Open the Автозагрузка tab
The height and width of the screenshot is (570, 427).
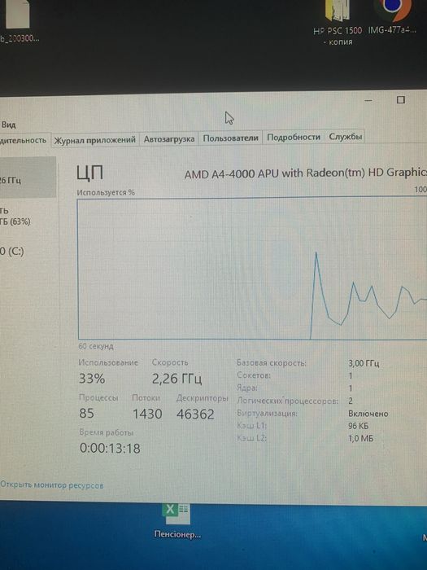click(169, 139)
